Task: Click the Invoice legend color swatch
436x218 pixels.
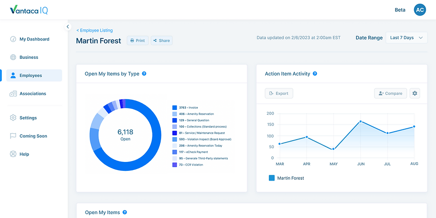Action: pyautogui.click(x=174, y=108)
